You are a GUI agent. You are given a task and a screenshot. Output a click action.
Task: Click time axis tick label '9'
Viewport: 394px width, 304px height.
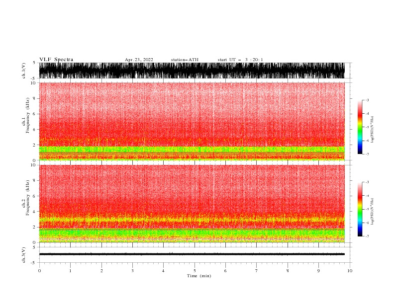(318, 271)
